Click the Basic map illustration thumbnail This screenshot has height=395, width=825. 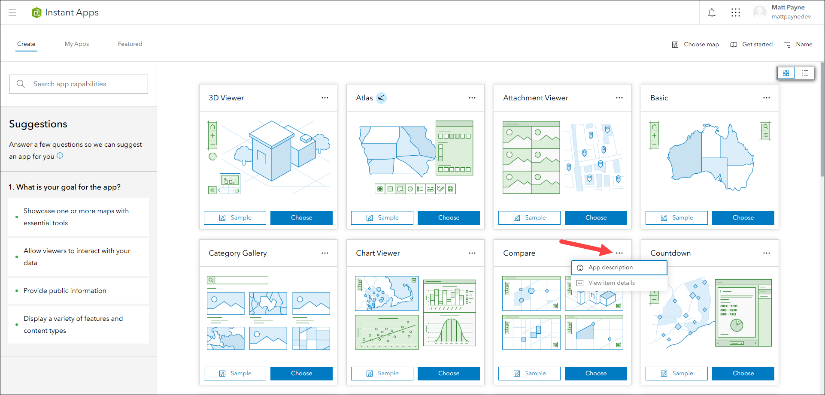point(710,157)
